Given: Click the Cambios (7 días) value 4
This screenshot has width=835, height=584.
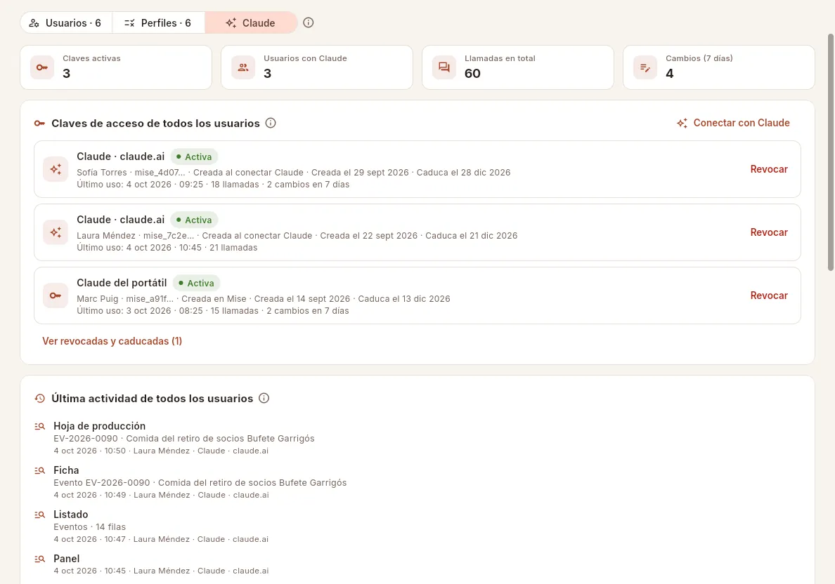Looking at the screenshot, I should (x=669, y=74).
